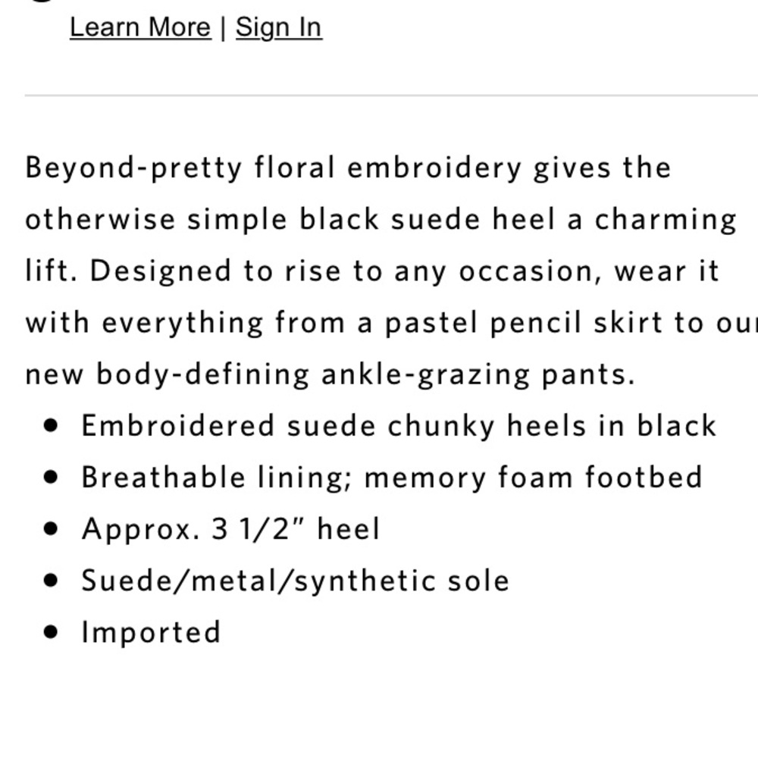Click the bullet dot beside Approx. 3 1/2" heel
This screenshot has height=758, width=758.
point(50,529)
